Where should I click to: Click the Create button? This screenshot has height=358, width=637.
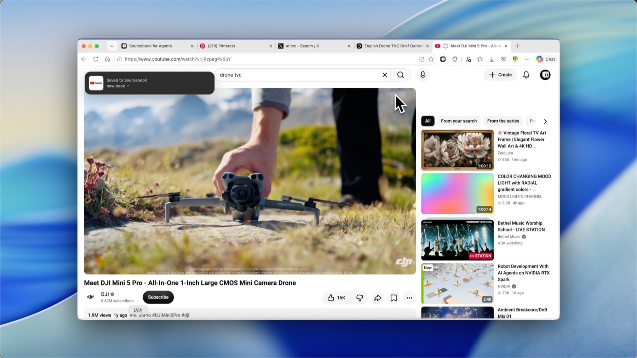pyautogui.click(x=500, y=75)
